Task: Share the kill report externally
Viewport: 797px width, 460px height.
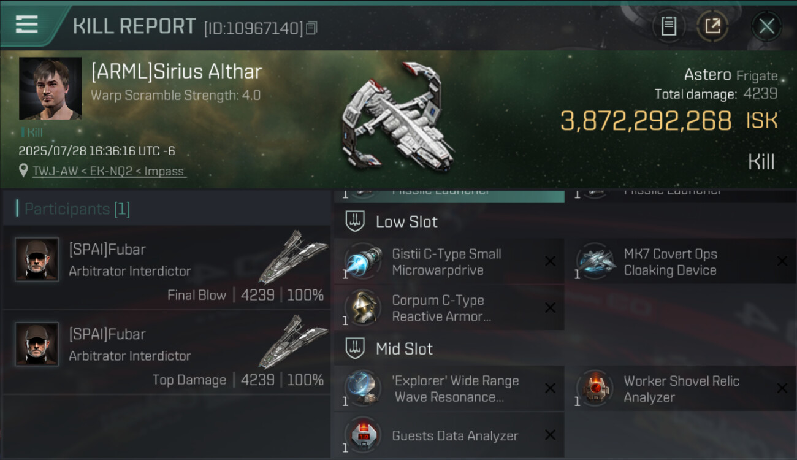Action: point(712,26)
